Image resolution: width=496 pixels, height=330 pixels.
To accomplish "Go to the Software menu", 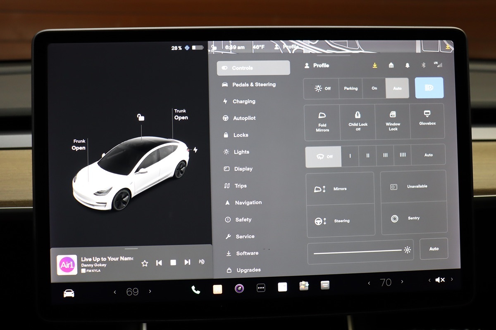I will pos(247,253).
